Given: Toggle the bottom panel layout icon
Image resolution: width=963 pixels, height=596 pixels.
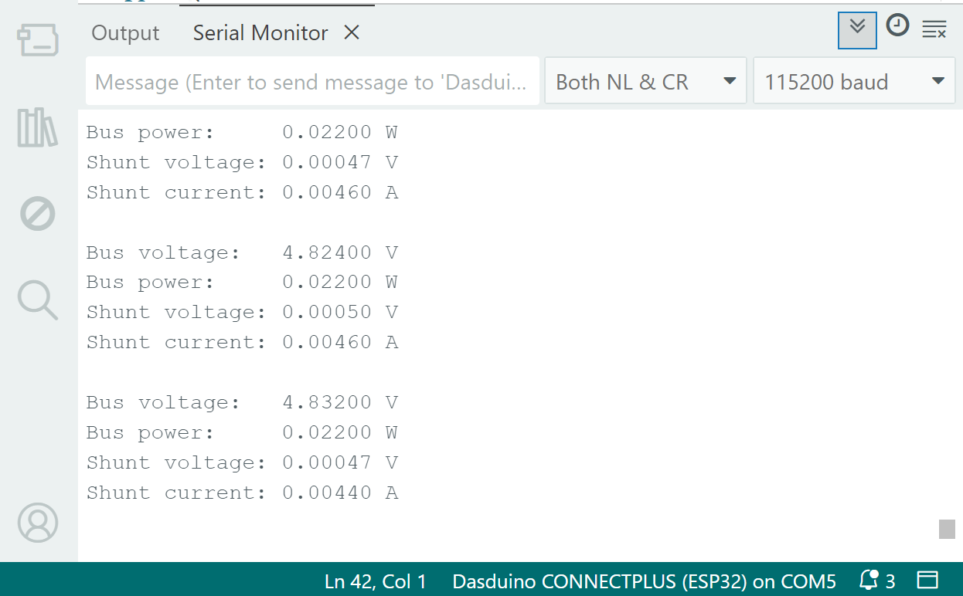Looking at the screenshot, I should click(x=927, y=580).
